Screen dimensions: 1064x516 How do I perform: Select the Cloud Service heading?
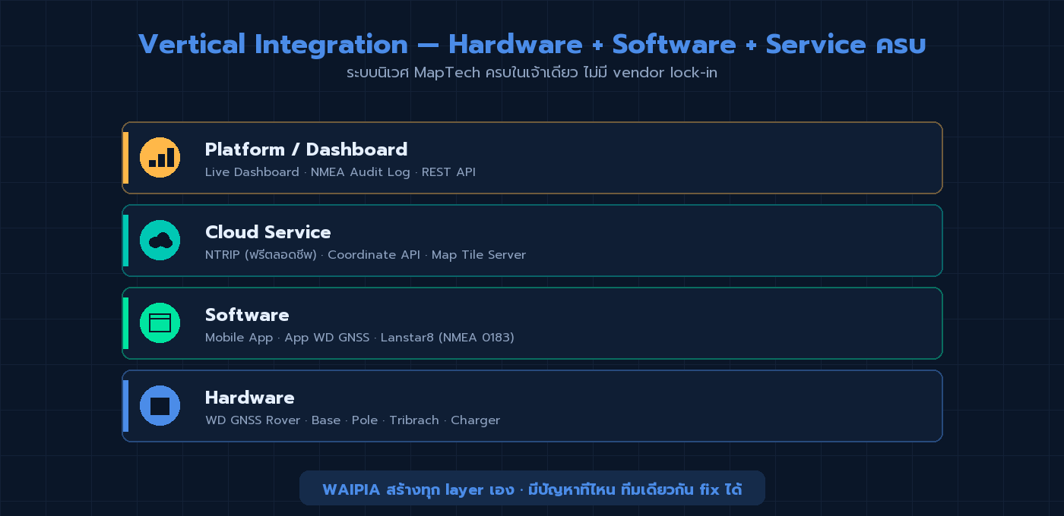point(268,232)
